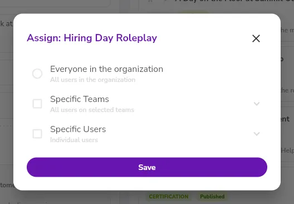The image size is (294, 204).
Task: Click the 'Assign: Hiring Day Roleplay' title
Action: tap(92, 38)
